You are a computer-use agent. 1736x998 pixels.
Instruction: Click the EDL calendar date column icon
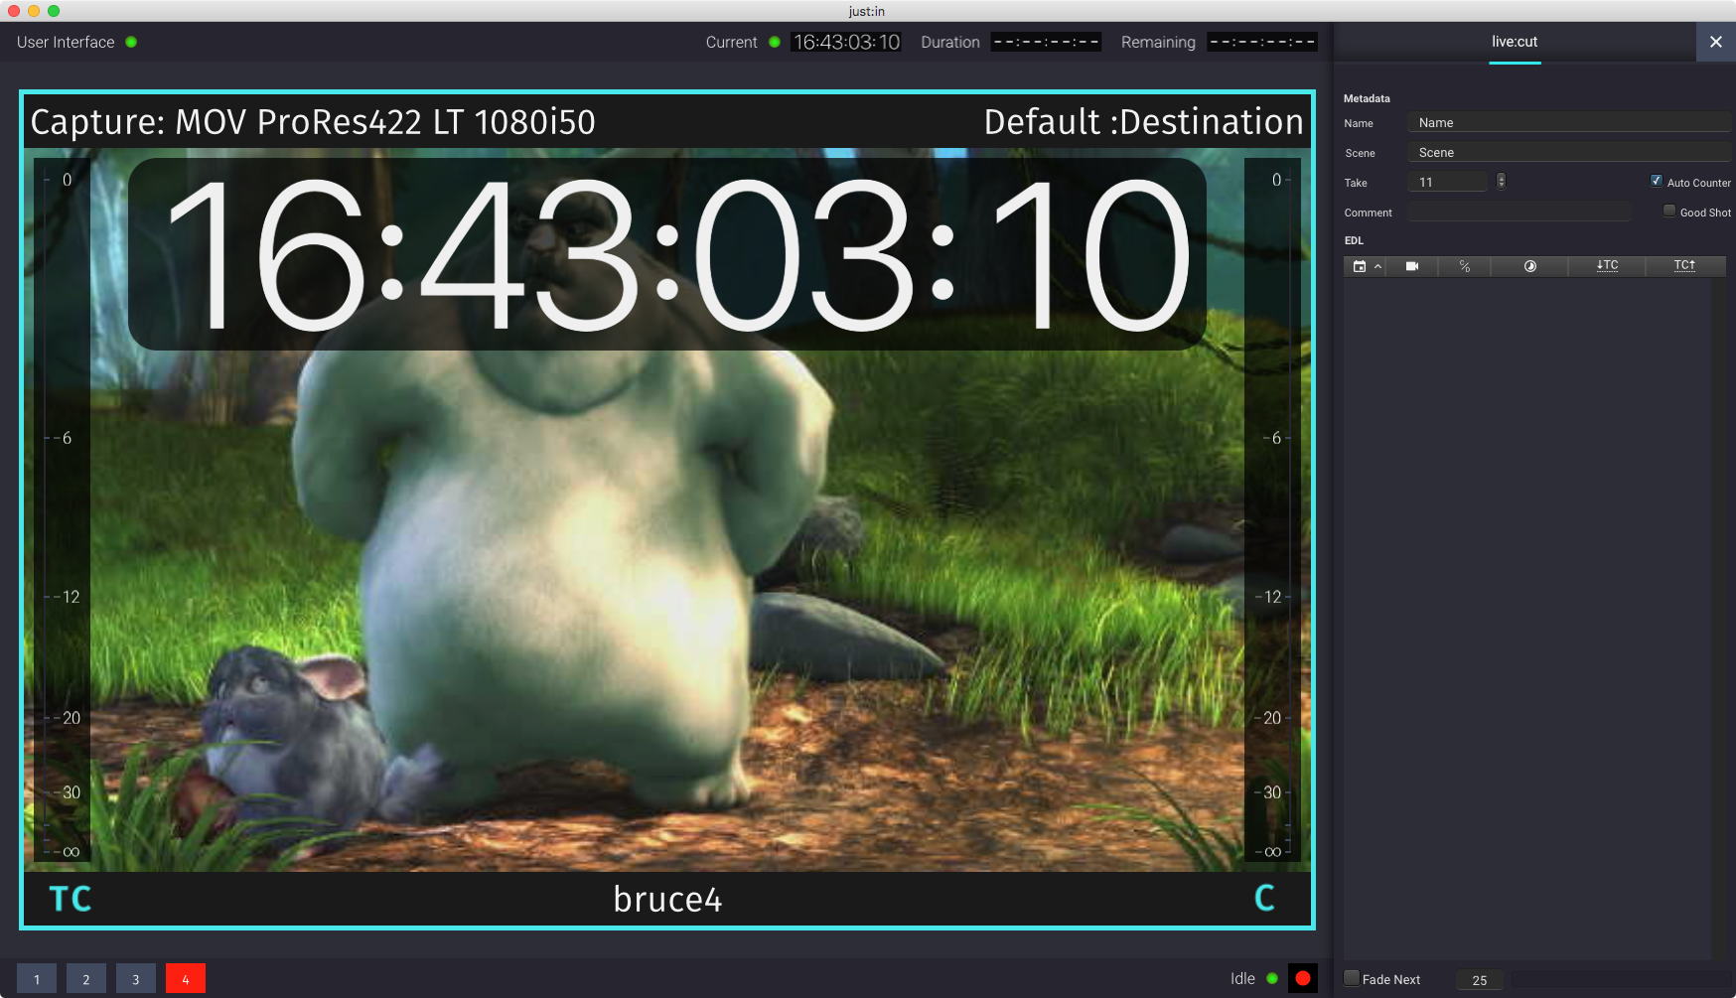coord(1360,266)
